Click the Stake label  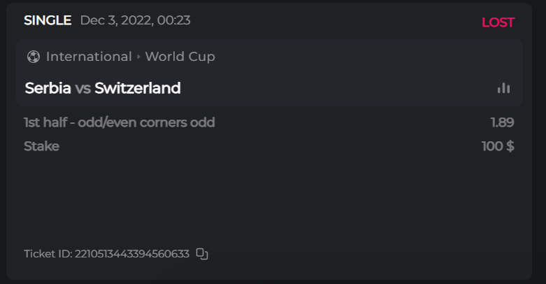pyautogui.click(x=41, y=146)
